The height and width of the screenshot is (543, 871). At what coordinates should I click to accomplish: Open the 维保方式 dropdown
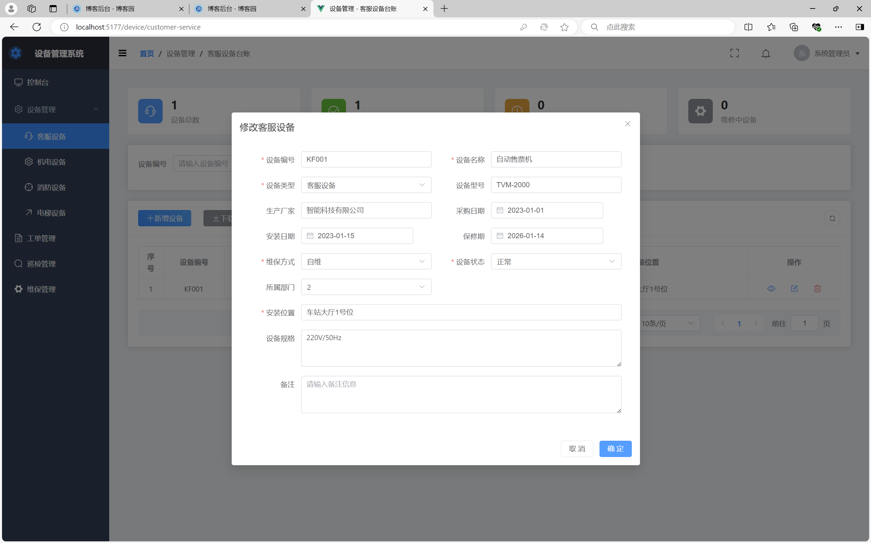click(x=366, y=261)
